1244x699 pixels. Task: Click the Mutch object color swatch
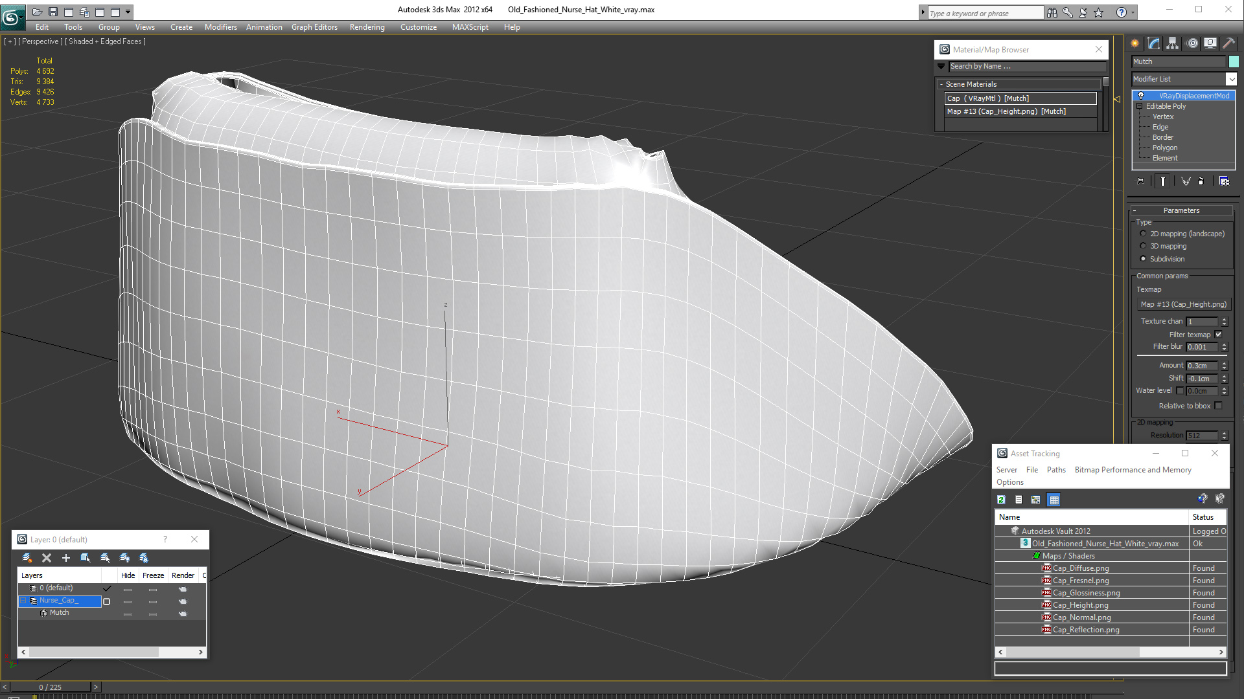[x=1233, y=61]
